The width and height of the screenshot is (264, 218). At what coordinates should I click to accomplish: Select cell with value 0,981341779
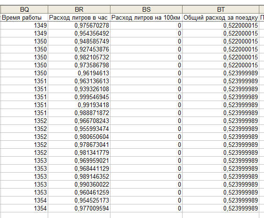click(x=79, y=153)
